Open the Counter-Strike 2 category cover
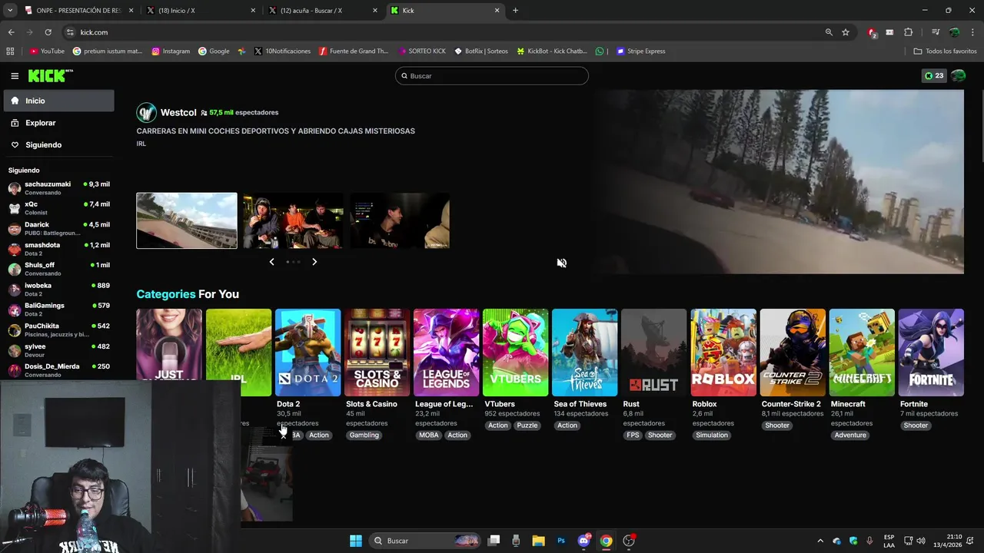984x553 pixels. [x=793, y=353]
